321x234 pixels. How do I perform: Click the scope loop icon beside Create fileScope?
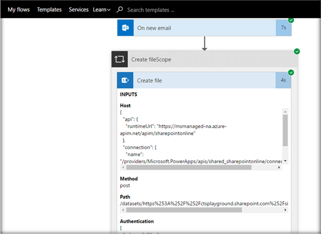click(119, 59)
